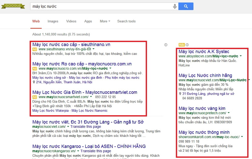This screenshot has width=252, height=159.
Task: Click the microphone voice search icon
Action: click(175, 6)
